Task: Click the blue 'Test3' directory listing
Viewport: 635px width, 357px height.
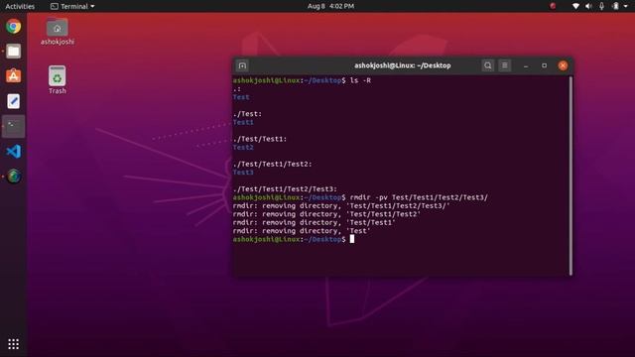Action: pos(243,173)
